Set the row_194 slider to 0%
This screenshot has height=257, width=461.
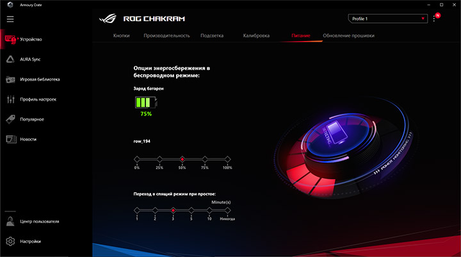coord(137,160)
